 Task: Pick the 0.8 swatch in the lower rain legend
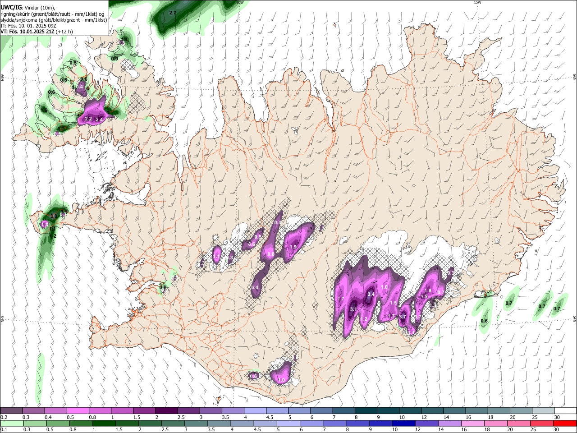click(81, 423)
